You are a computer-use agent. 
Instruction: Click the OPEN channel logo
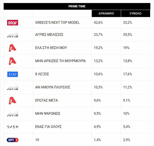pos(13,127)
